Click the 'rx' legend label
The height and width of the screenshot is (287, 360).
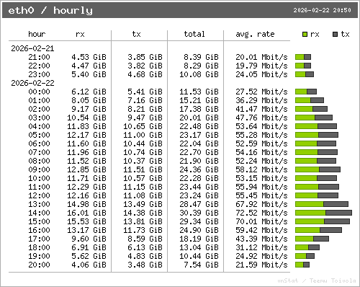[315, 35]
